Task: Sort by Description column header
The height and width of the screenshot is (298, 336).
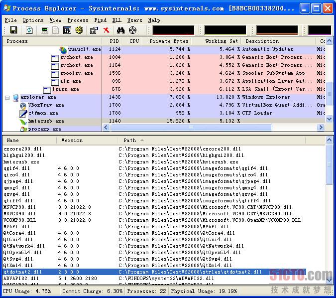Action: click(278, 41)
